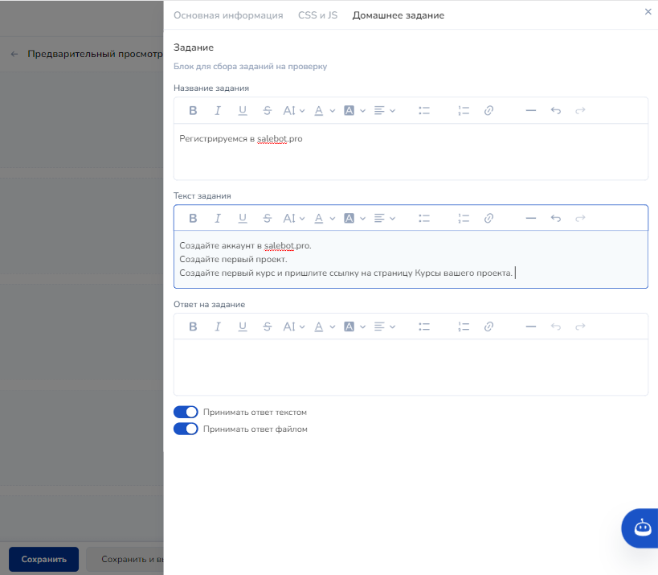
Task: Disable the Принимать ответ файлом toggle
Action: (186, 429)
